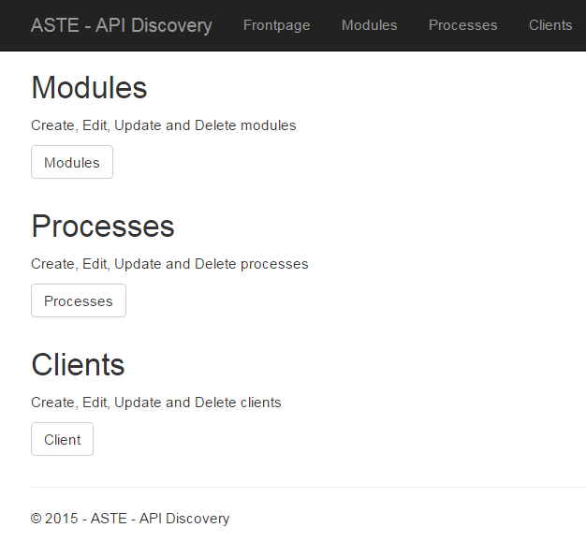586x542 pixels.
Task: Click the word "Discovery" in the footer text
Action: tap(198, 519)
